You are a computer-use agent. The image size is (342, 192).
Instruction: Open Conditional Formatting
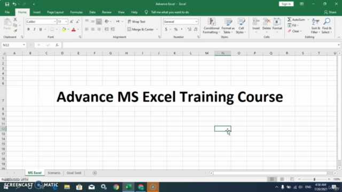(211, 26)
